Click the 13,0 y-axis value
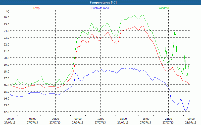 pos(7,105)
